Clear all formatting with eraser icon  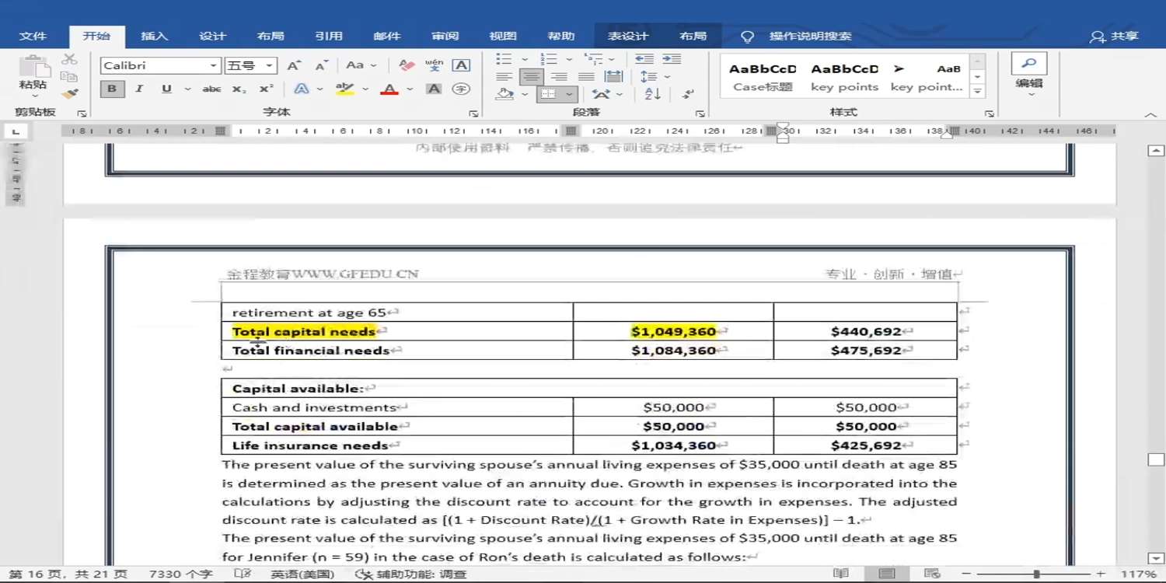pyautogui.click(x=407, y=65)
